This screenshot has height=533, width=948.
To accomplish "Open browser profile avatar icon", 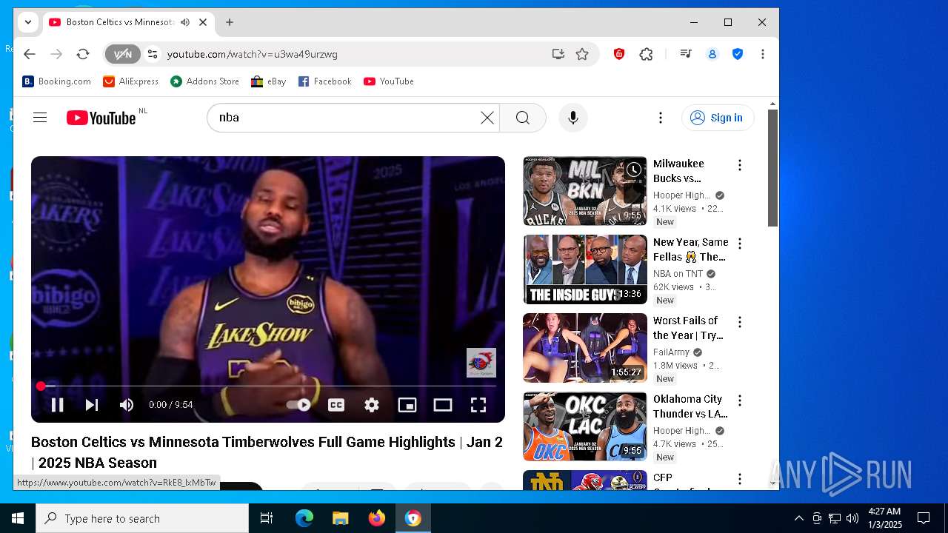I will (x=712, y=54).
